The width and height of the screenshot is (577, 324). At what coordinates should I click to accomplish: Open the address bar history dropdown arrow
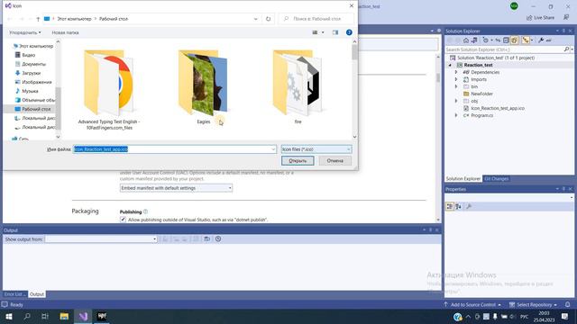(256, 19)
